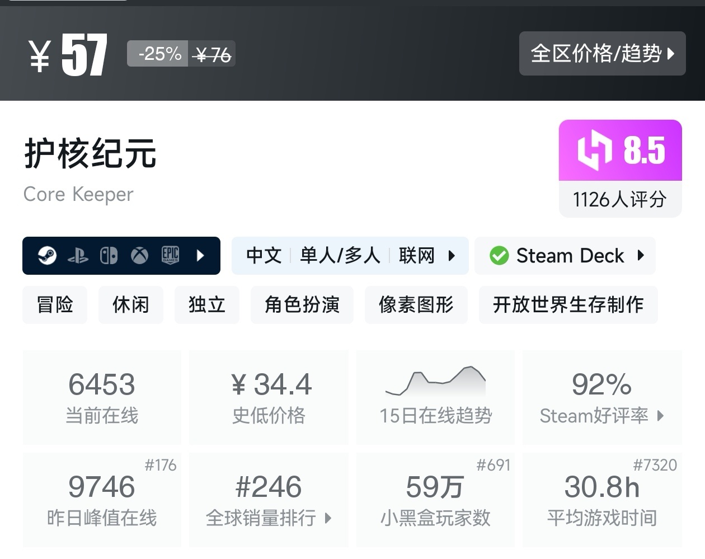
Task: Click the green Steam Deck verified checkmark
Action: click(499, 256)
